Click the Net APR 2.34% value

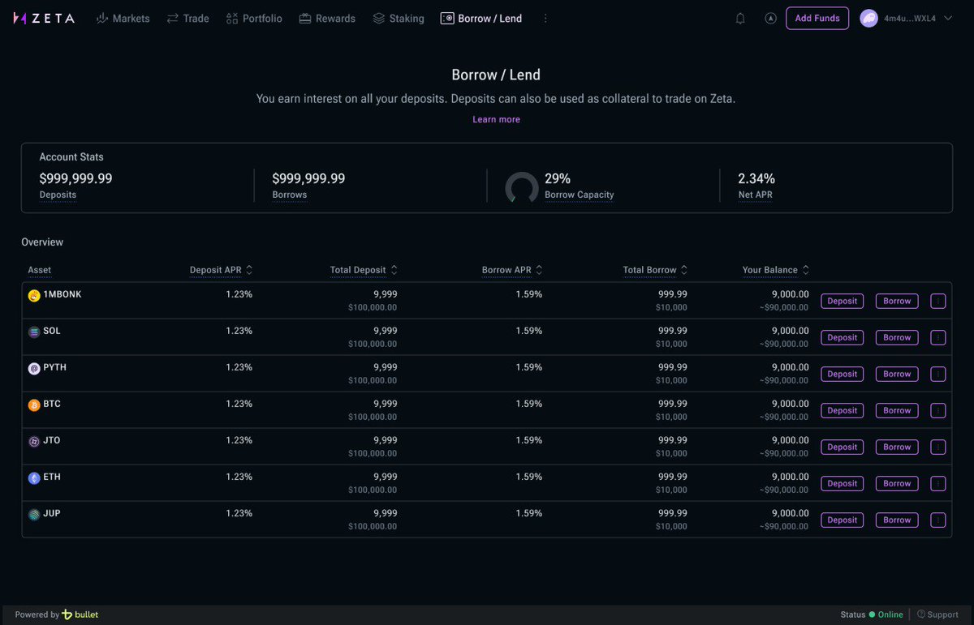pyautogui.click(x=756, y=178)
